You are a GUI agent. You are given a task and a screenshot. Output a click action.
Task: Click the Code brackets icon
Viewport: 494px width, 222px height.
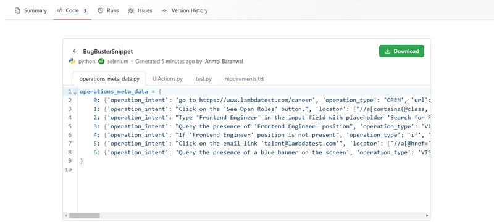pos(59,10)
